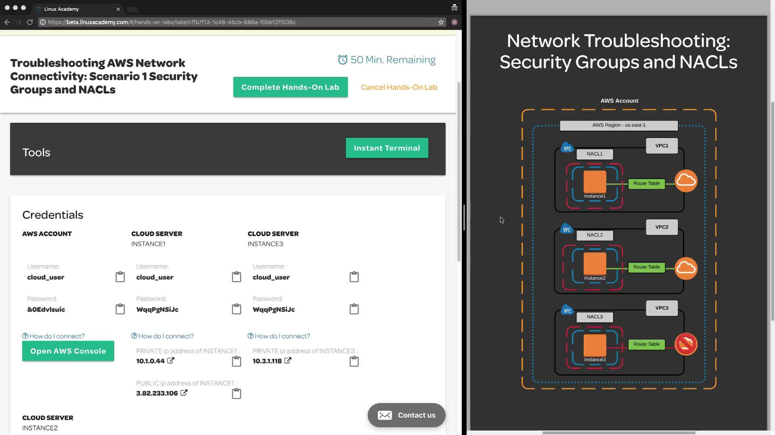Open AWS Console button
This screenshot has width=775, height=435.
[x=68, y=351]
